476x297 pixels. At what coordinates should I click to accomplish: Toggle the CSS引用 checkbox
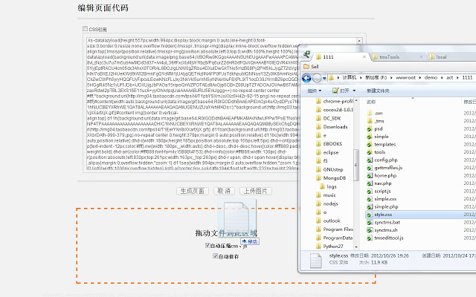(85, 29)
